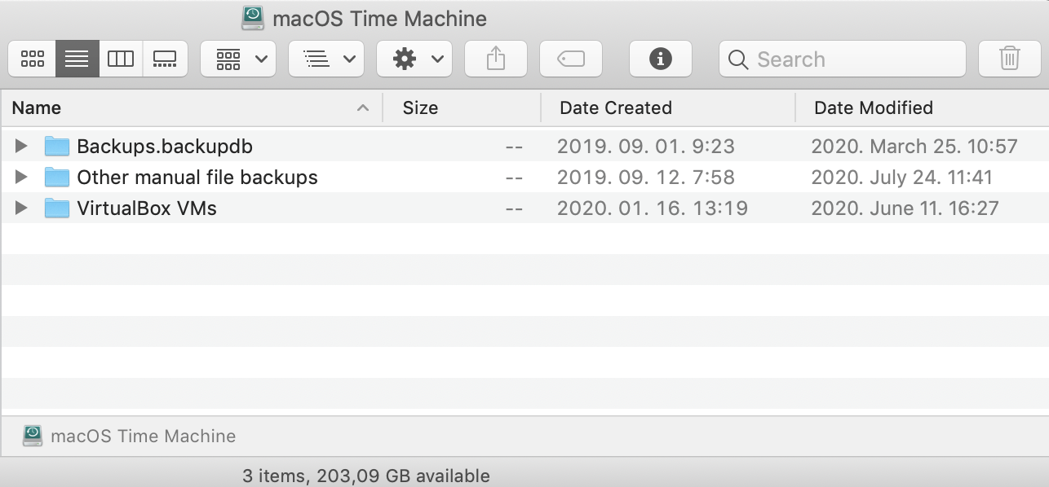Viewport: 1049px width, 487px height.
Task: Click the 2020. June 11. 16:27 modified date
Action: point(905,208)
